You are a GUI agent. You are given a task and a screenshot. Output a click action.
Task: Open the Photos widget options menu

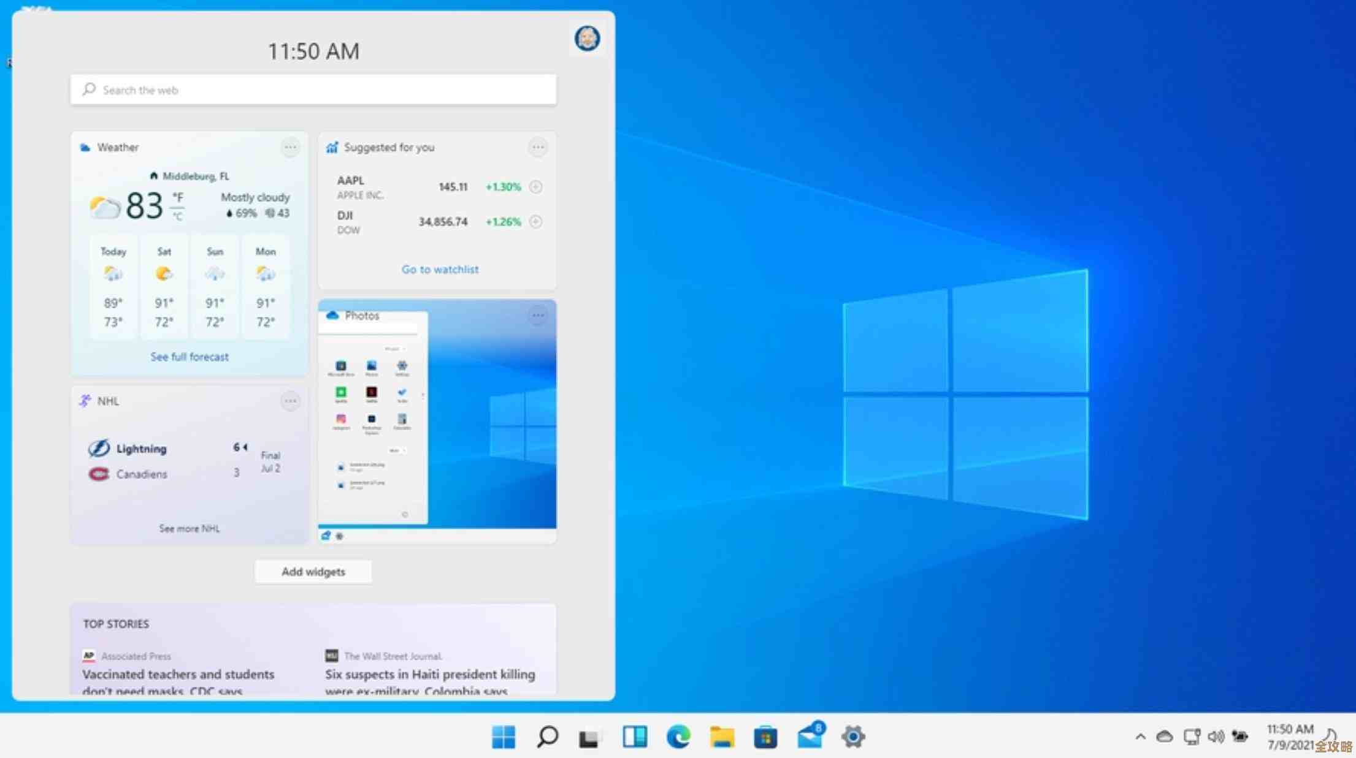(x=538, y=315)
